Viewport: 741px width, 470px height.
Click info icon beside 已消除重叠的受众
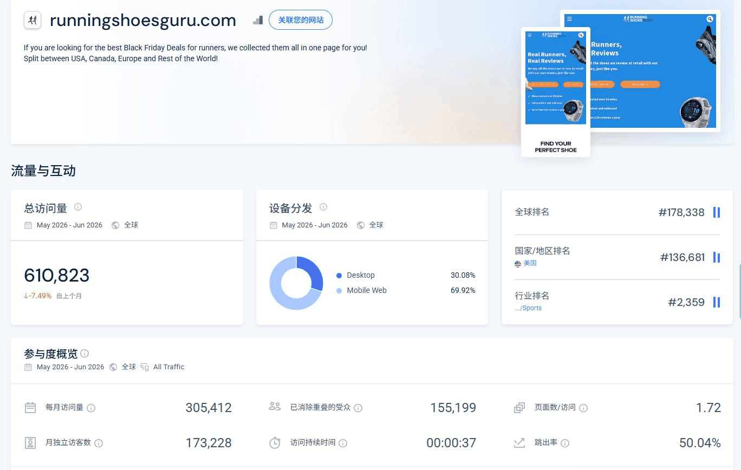pyautogui.click(x=358, y=408)
